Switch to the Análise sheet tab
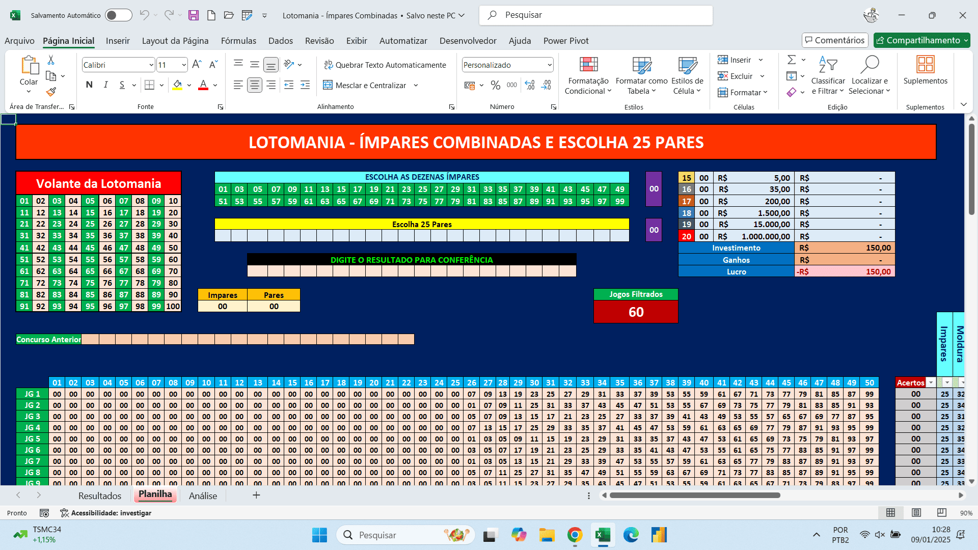978x550 pixels. (203, 496)
